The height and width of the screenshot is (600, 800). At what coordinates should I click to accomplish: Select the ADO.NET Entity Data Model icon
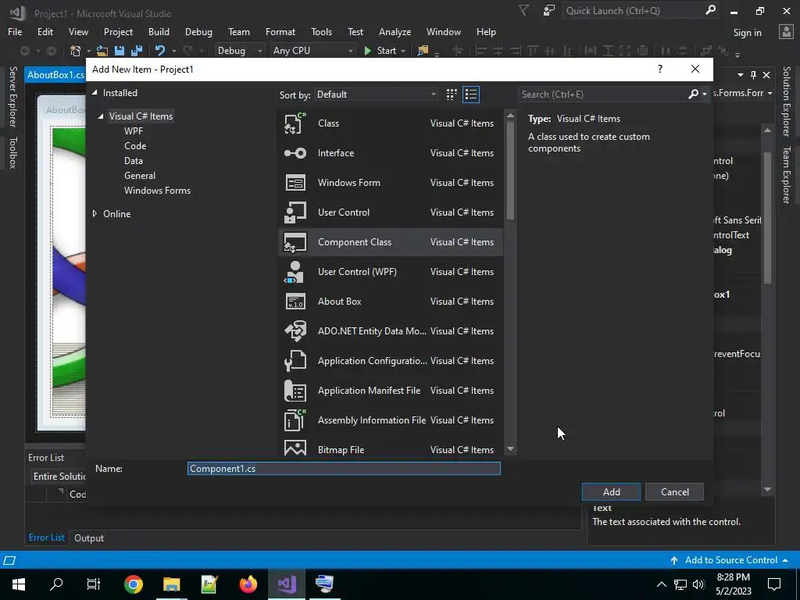(295, 330)
